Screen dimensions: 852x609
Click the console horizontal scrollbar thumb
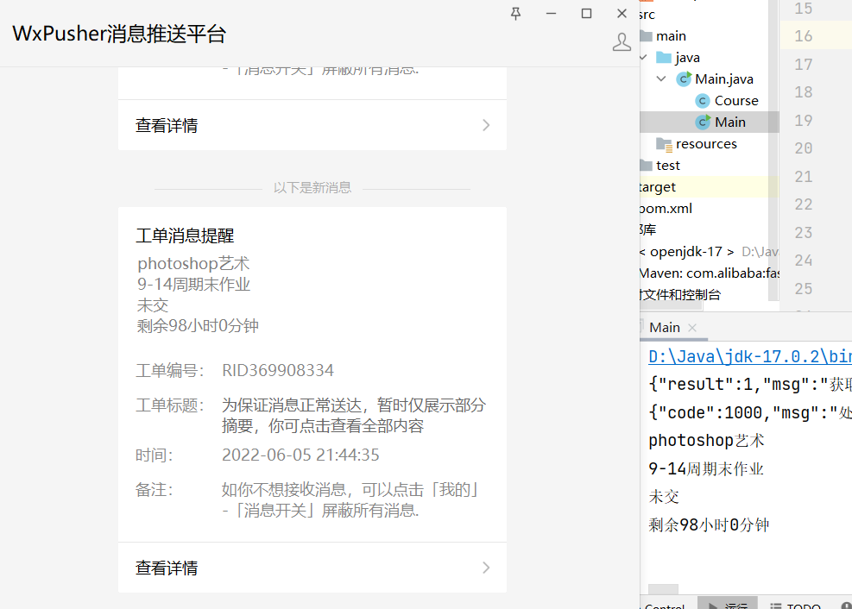click(x=664, y=589)
